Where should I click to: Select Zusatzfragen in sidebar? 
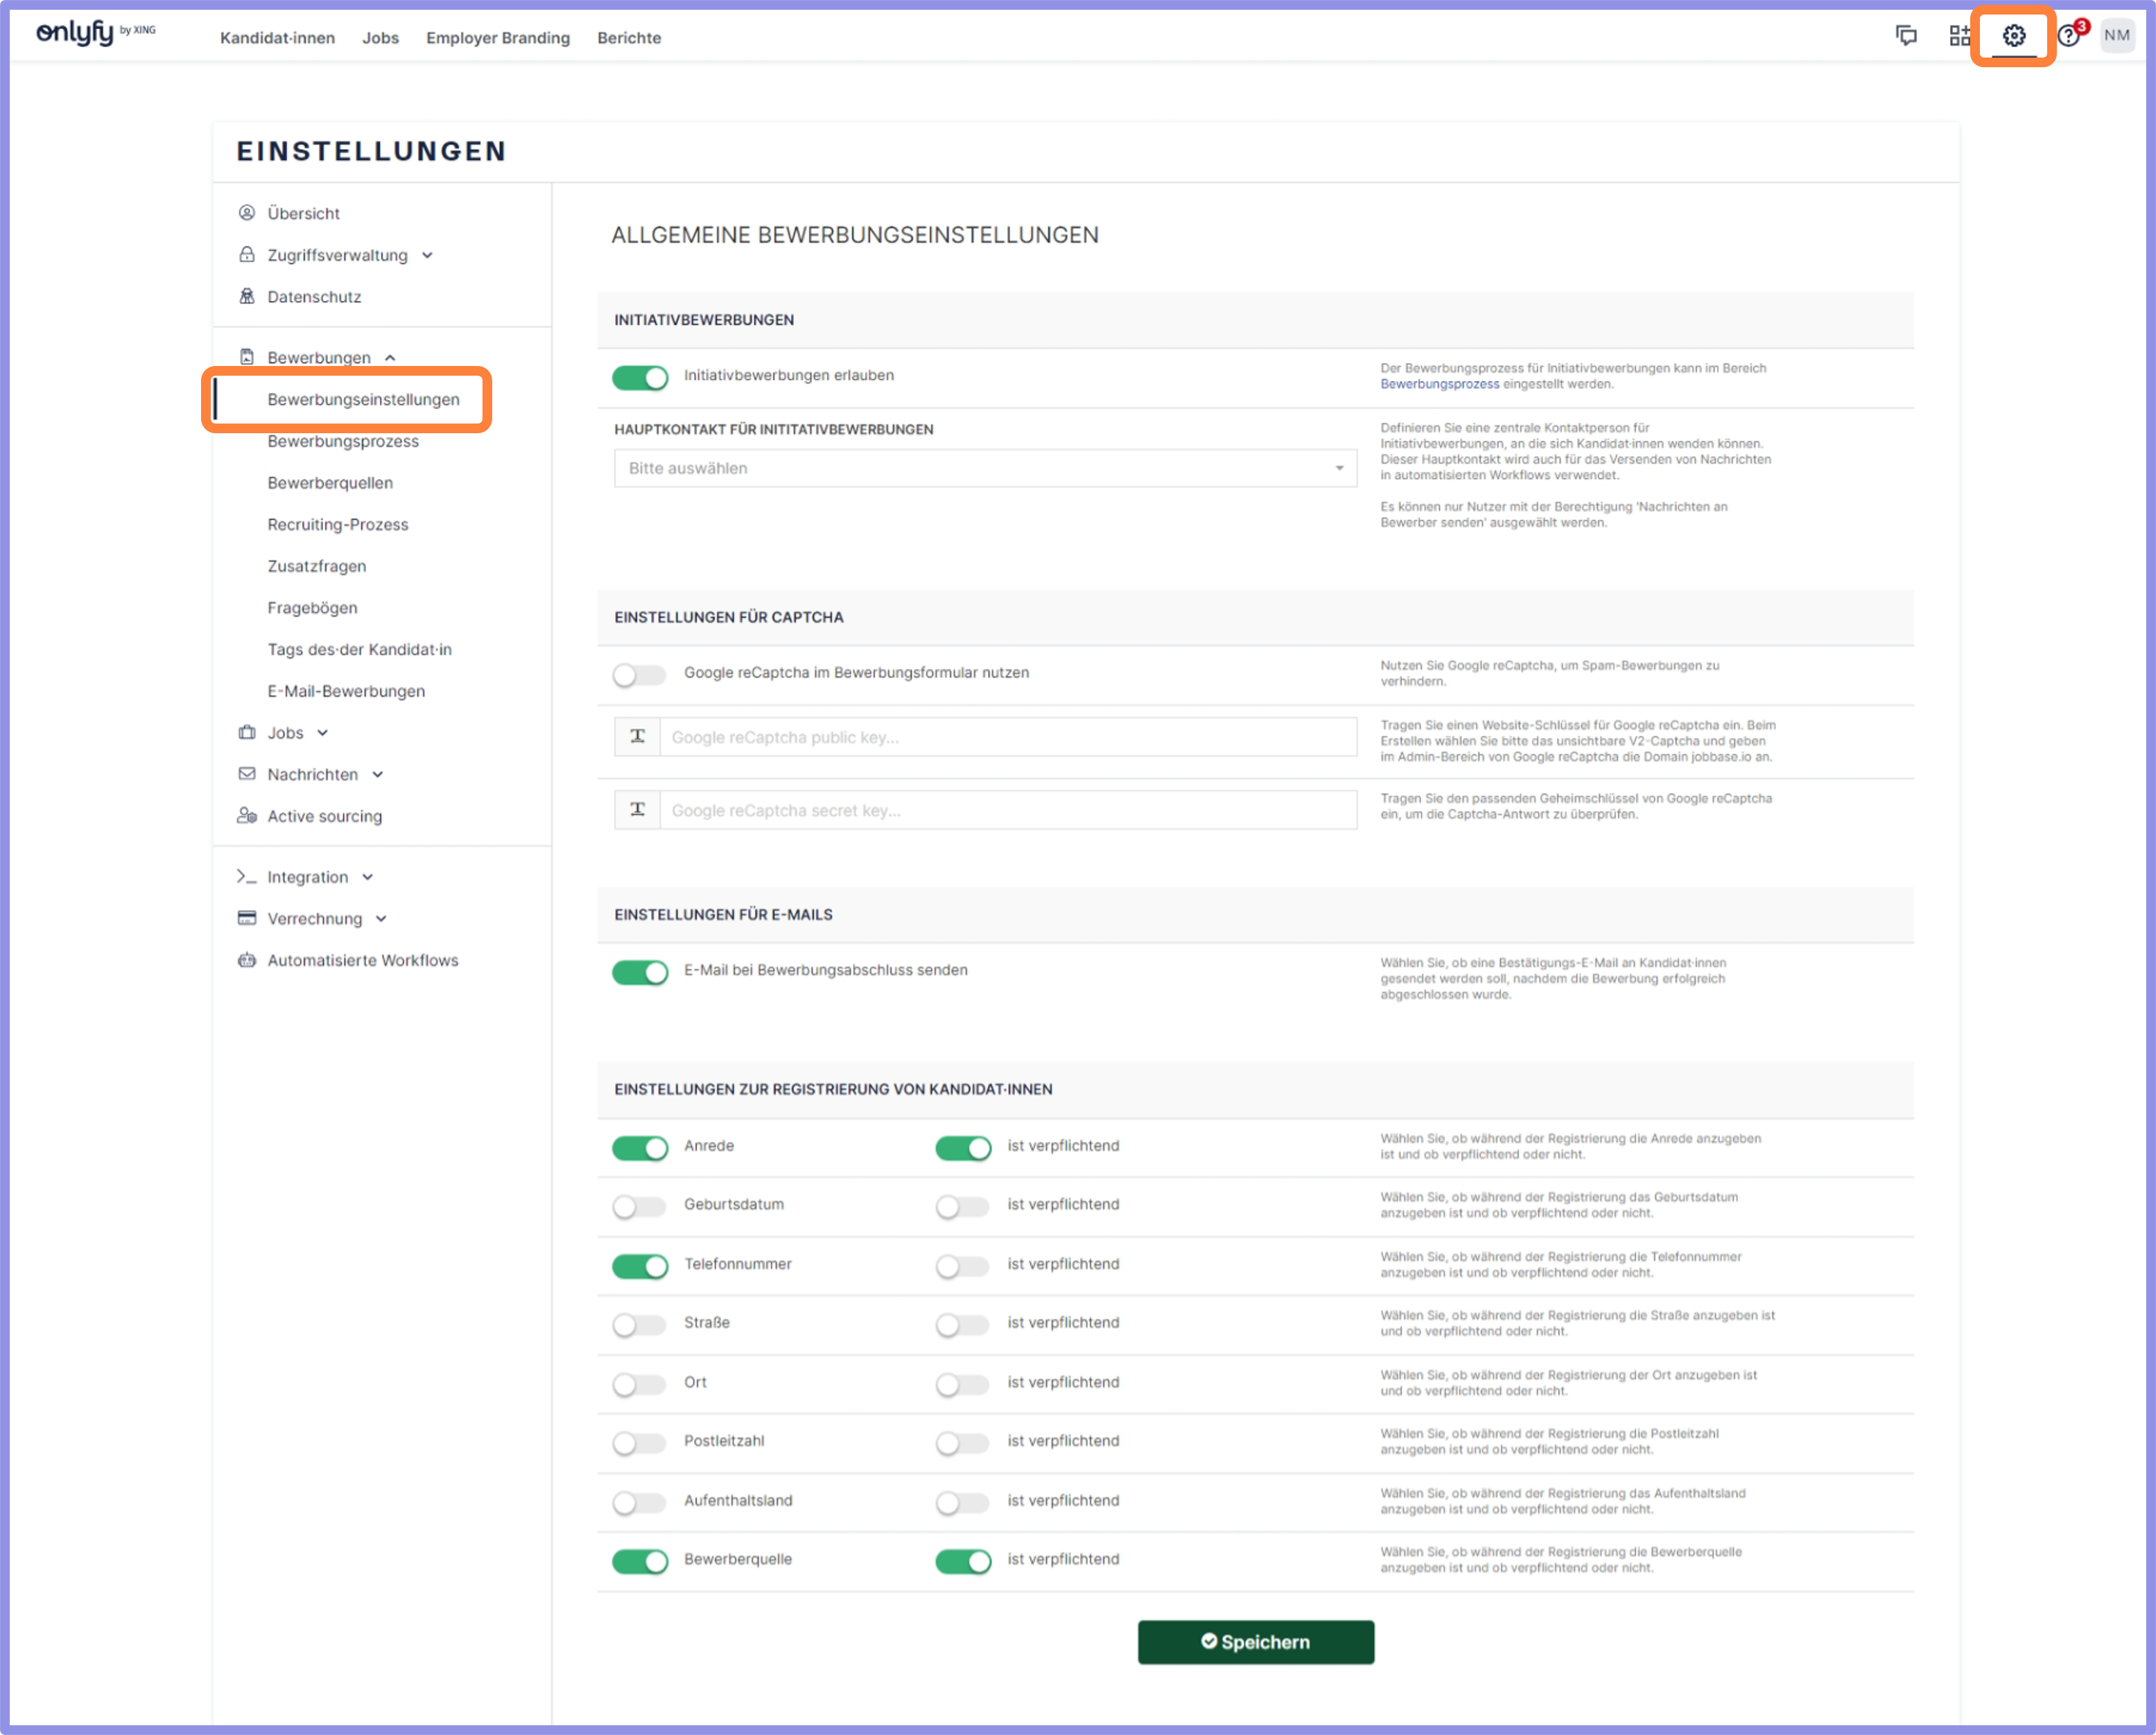[x=316, y=566]
